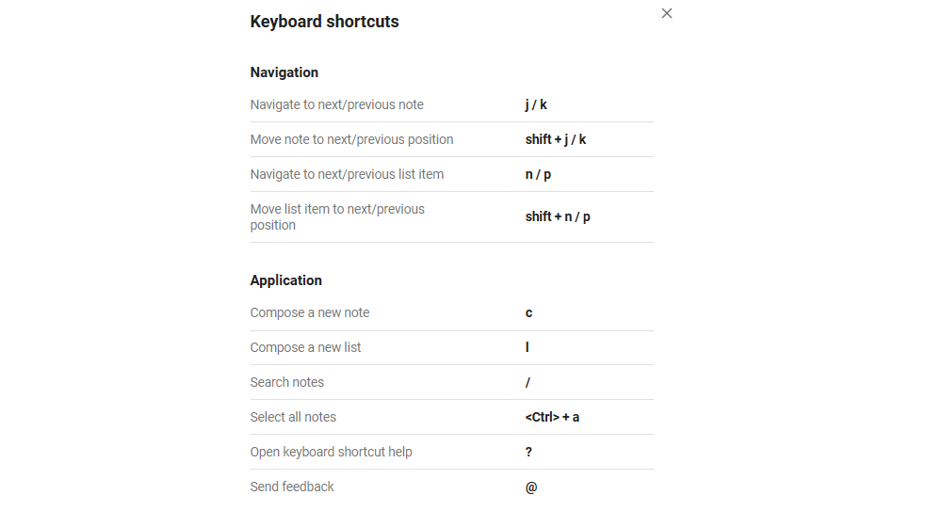This screenshot has height=511, width=942.
Task: Click the '<Ctrl> + a' shortcut text
Action: click(552, 417)
